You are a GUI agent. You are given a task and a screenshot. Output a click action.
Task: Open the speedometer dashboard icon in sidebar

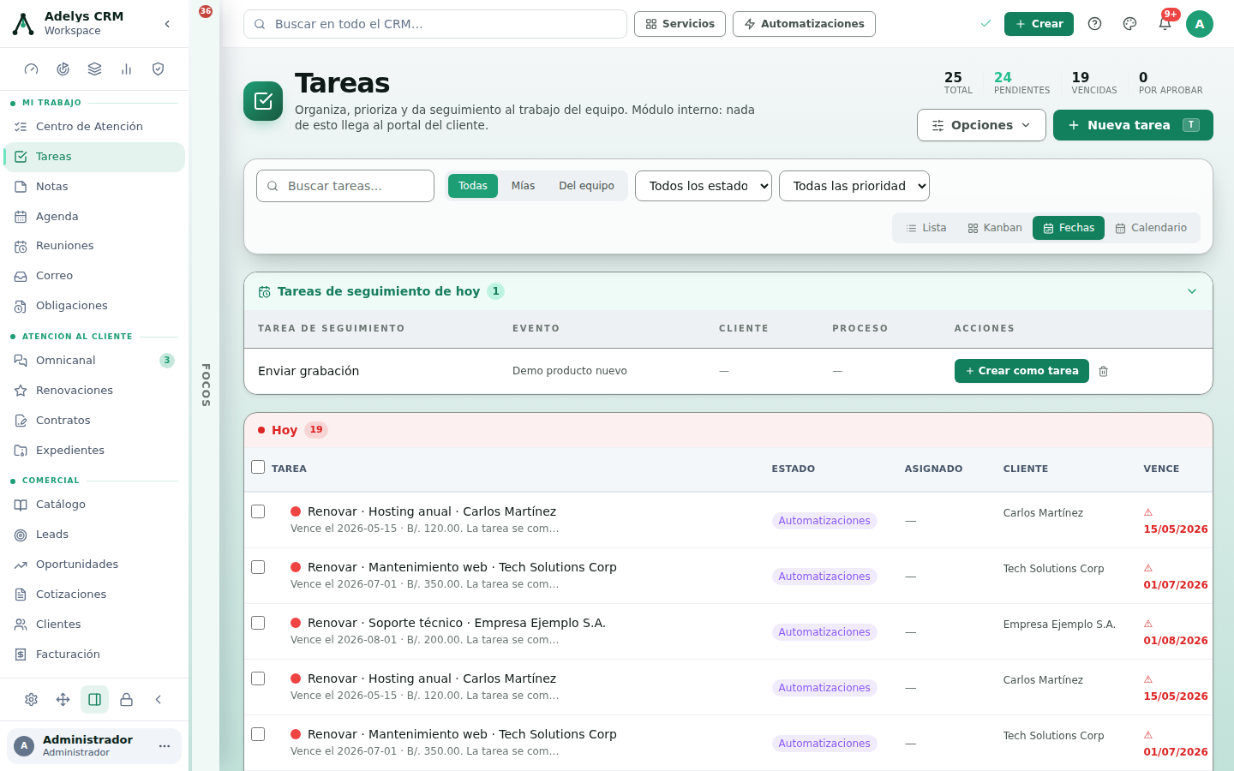32,69
